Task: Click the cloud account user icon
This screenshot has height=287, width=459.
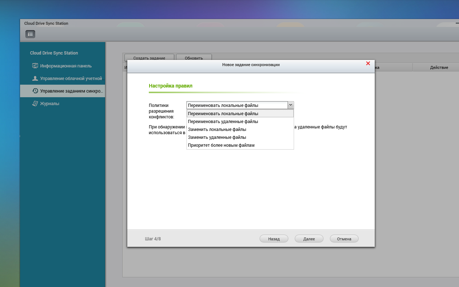Action: coord(35,78)
